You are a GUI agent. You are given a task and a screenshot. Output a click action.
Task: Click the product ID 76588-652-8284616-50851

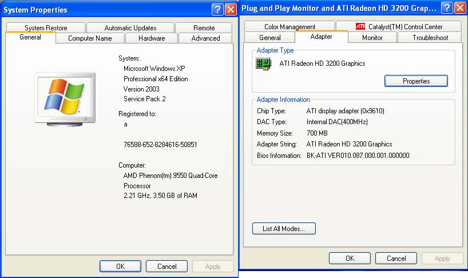(x=160, y=145)
